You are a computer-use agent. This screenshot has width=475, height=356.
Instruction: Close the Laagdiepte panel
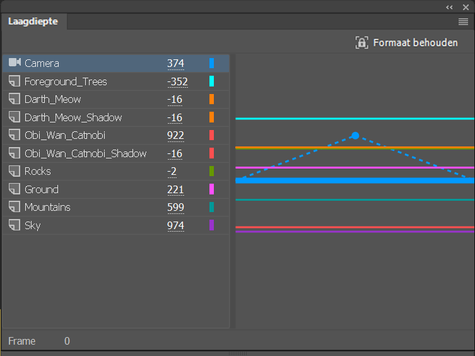(466, 7)
